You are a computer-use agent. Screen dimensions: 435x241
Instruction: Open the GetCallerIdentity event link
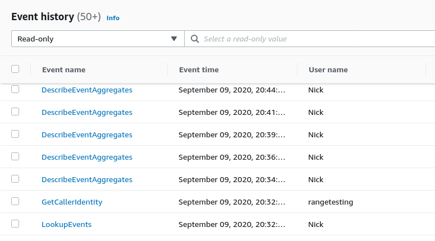click(72, 202)
